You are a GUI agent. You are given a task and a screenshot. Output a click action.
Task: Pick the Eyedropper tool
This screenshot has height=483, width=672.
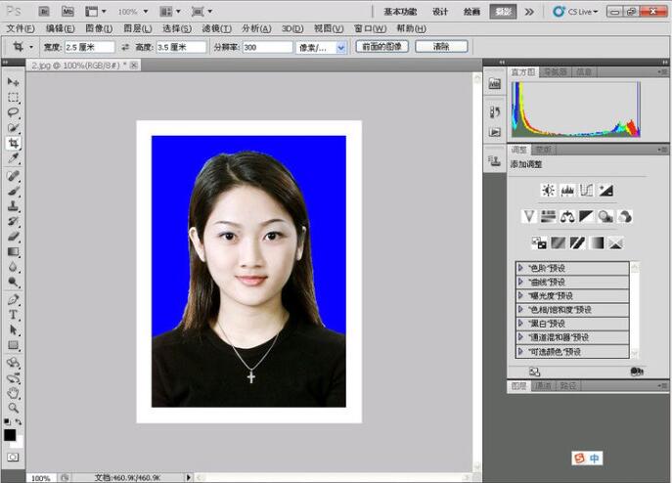click(14, 158)
